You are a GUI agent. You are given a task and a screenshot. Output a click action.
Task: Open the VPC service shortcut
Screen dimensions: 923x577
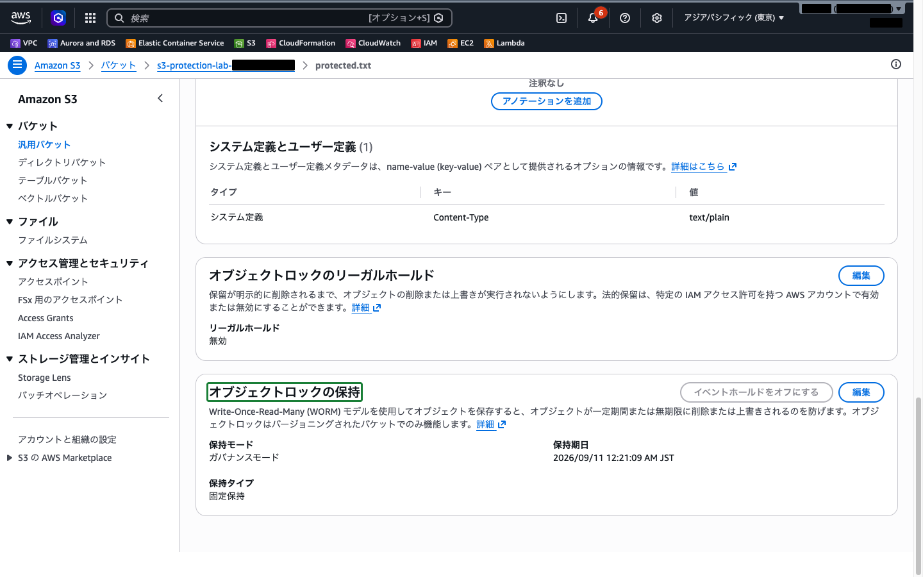click(24, 43)
